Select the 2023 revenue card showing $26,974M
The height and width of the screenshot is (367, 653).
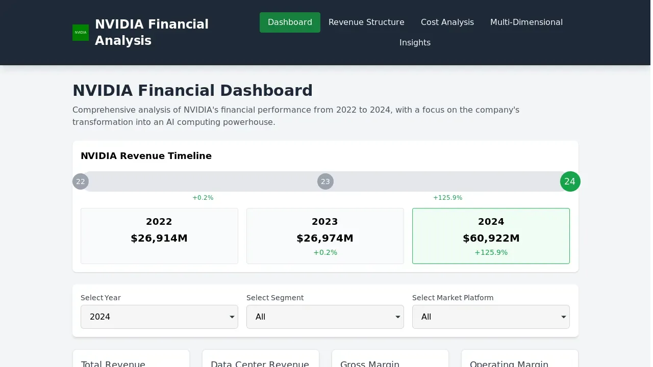point(325,235)
